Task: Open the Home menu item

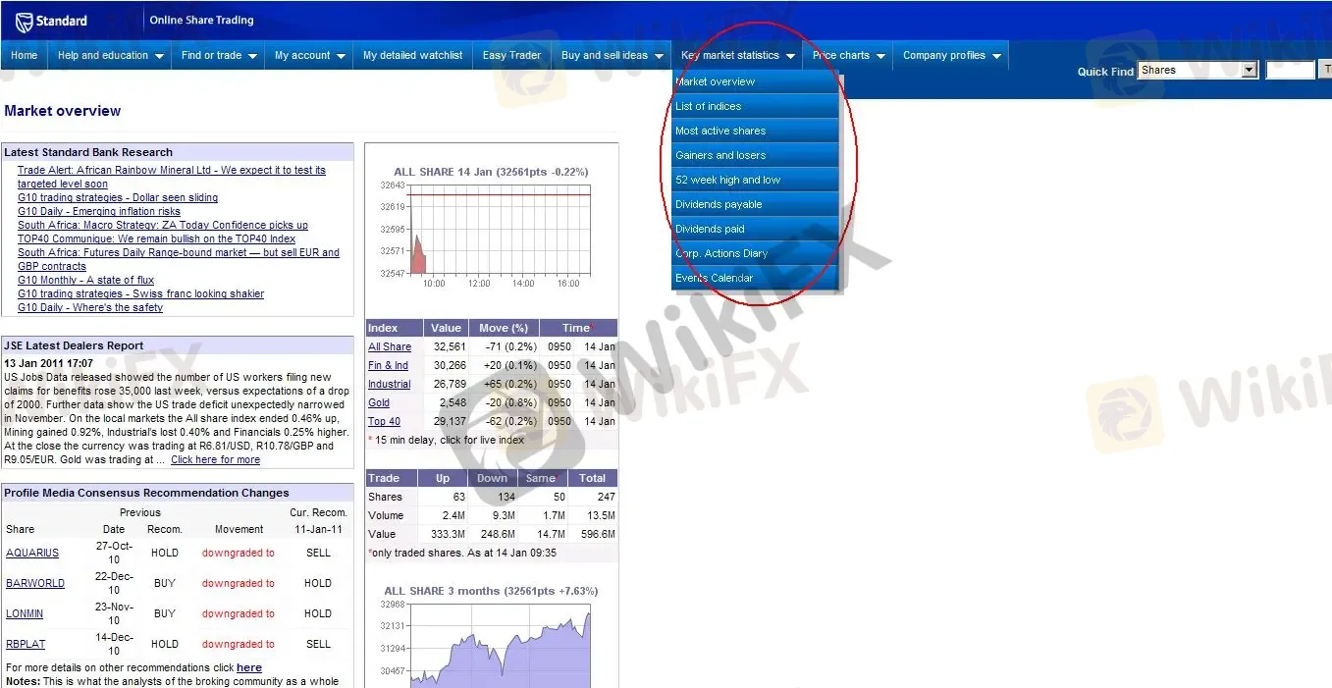Action: (x=24, y=56)
